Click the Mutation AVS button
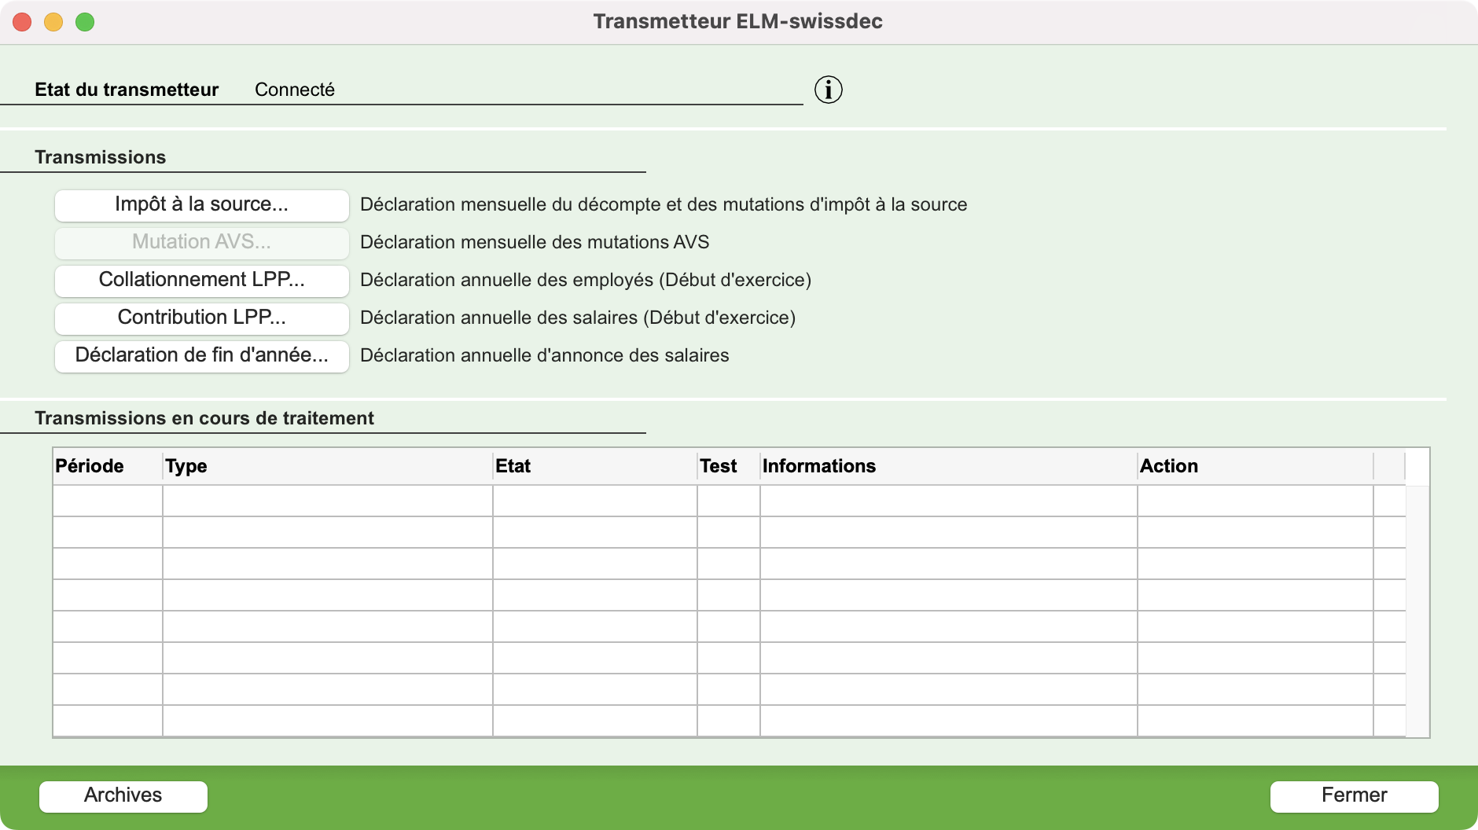The width and height of the screenshot is (1478, 830). click(202, 243)
